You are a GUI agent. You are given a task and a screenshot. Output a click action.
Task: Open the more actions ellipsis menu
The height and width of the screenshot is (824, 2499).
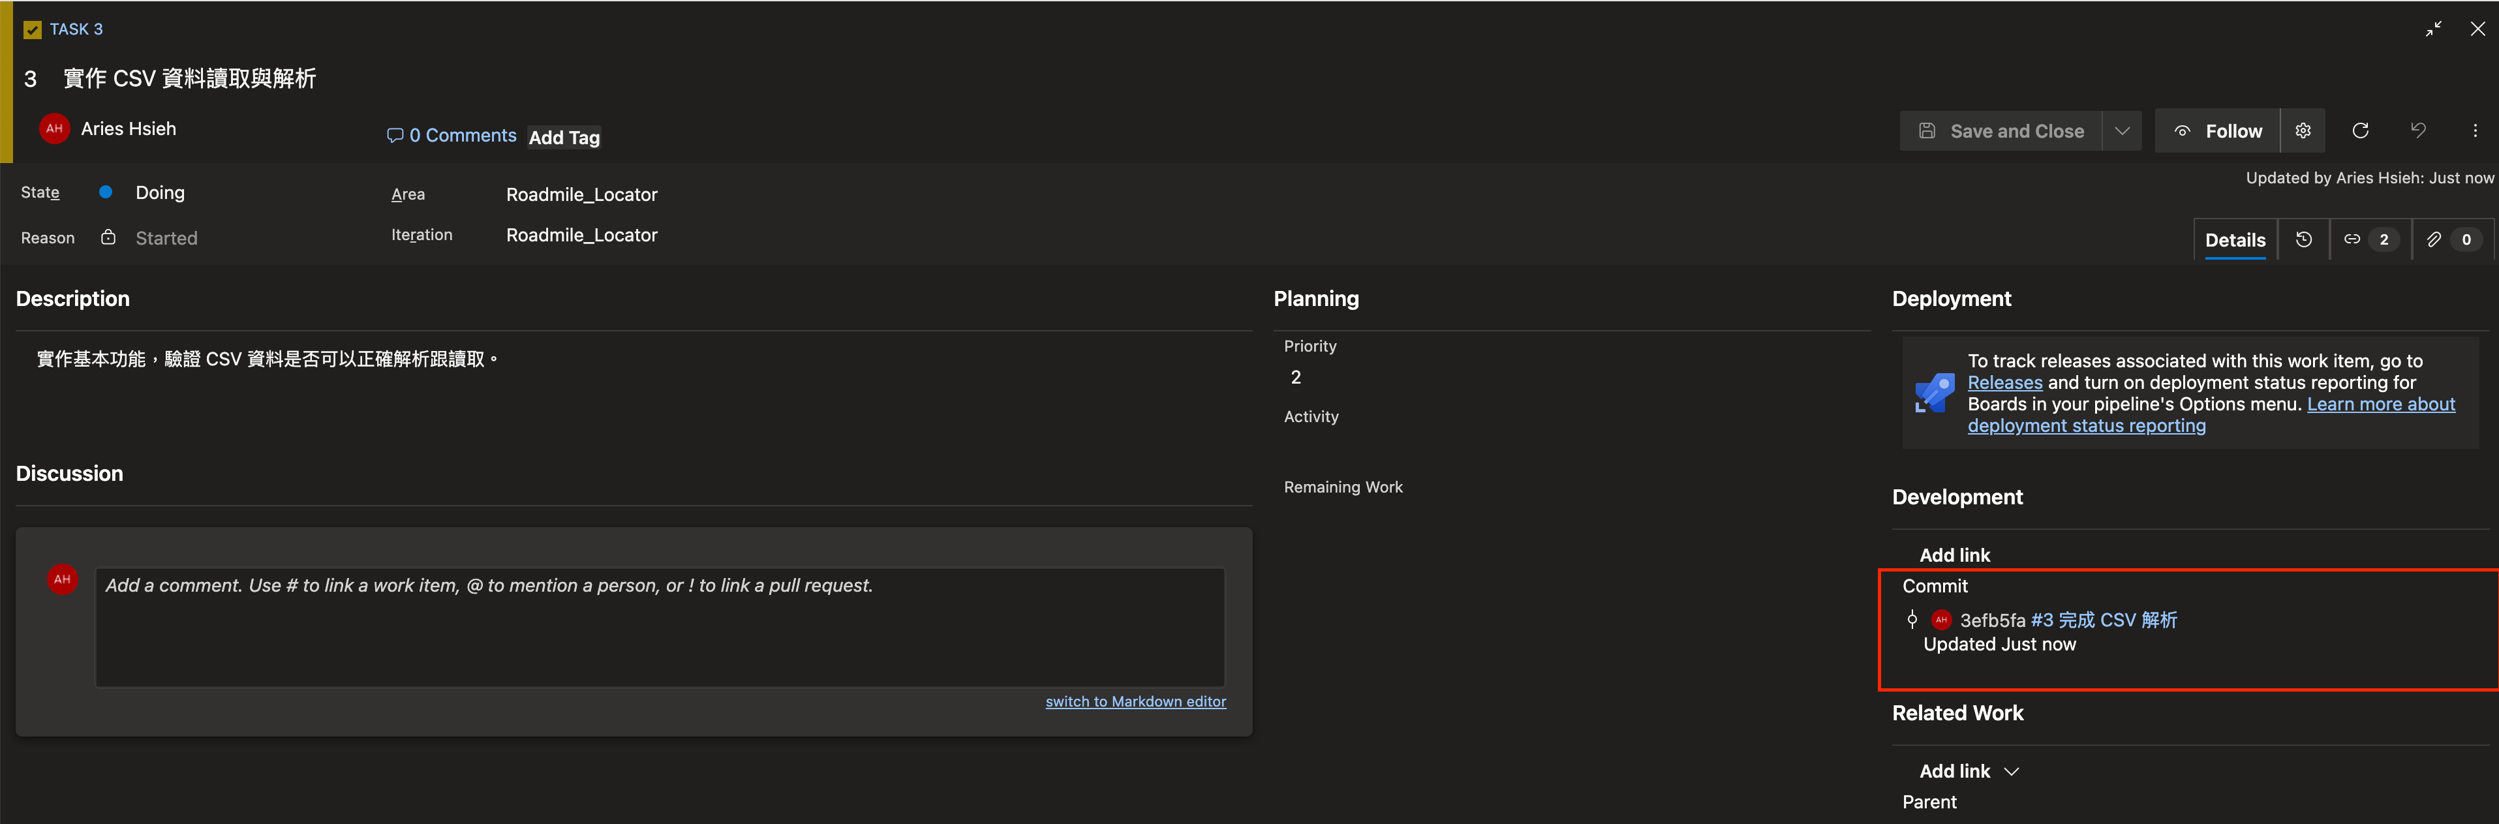click(x=2475, y=131)
